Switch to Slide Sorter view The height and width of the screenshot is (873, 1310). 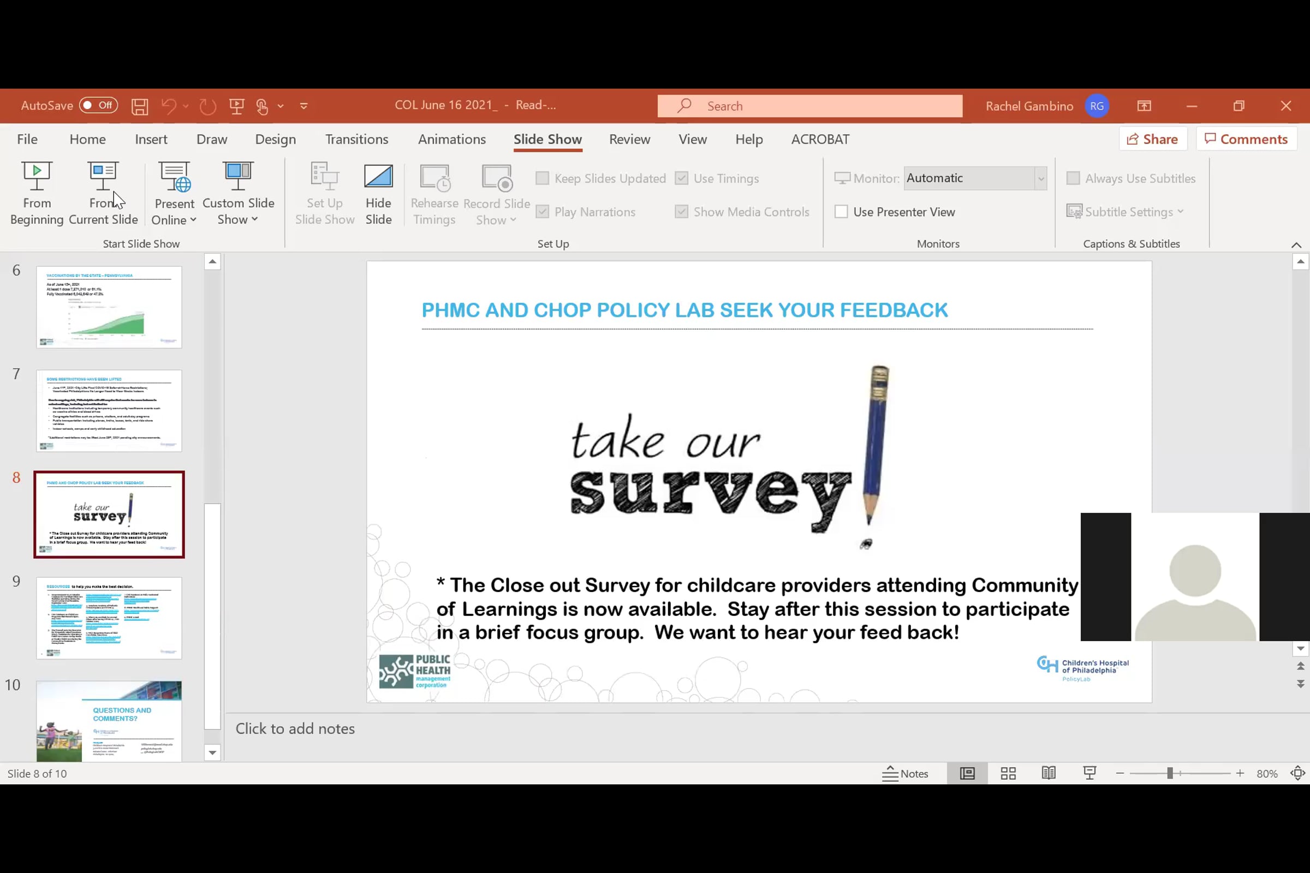pyautogui.click(x=1008, y=773)
